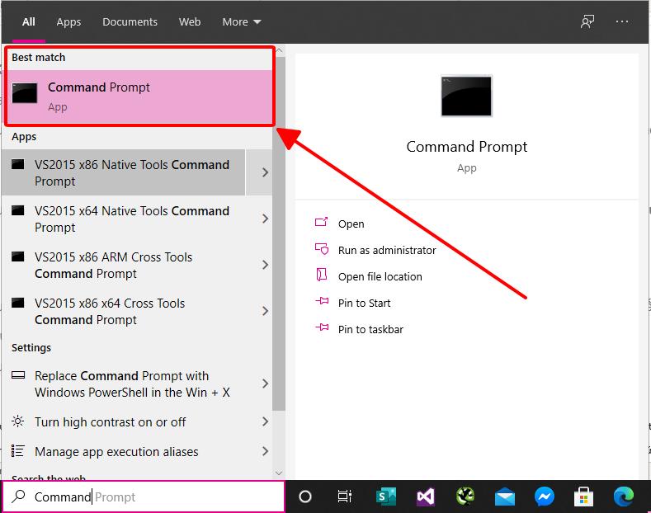The width and height of the screenshot is (651, 513).
Task: Select Pin to Start
Action: [x=364, y=303]
